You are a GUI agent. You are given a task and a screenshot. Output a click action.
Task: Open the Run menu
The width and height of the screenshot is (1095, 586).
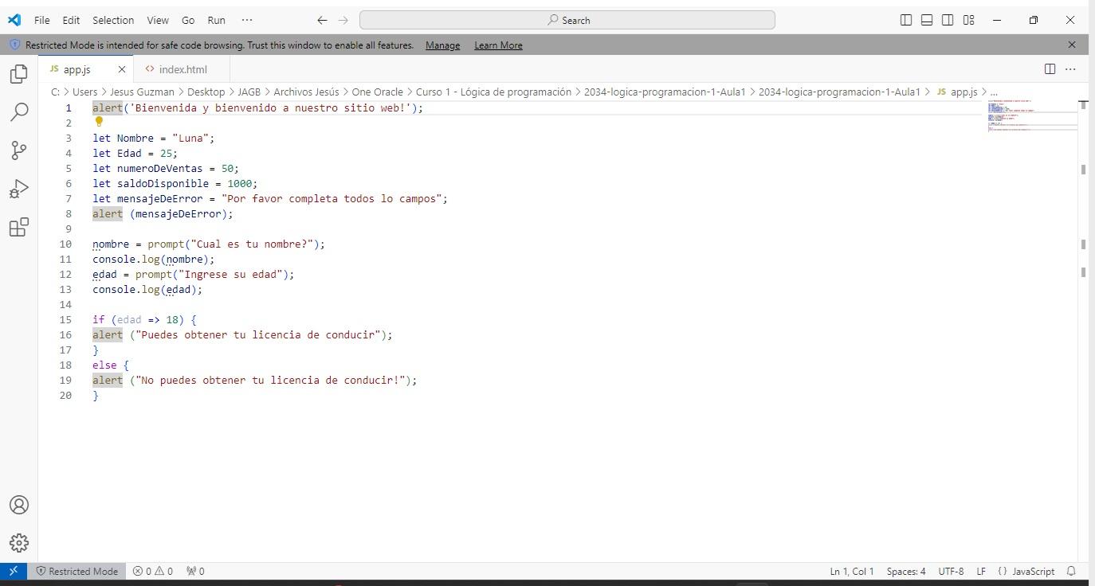click(x=216, y=20)
